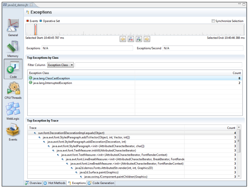Click the zoom out magnifier button
This screenshot has height=188, width=249.
(131, 39)
